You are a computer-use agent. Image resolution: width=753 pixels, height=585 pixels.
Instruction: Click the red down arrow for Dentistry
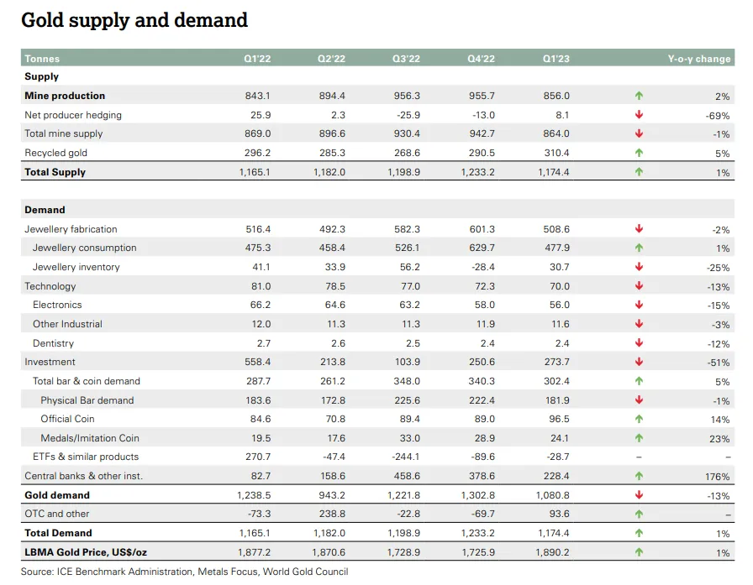point(639,343)
